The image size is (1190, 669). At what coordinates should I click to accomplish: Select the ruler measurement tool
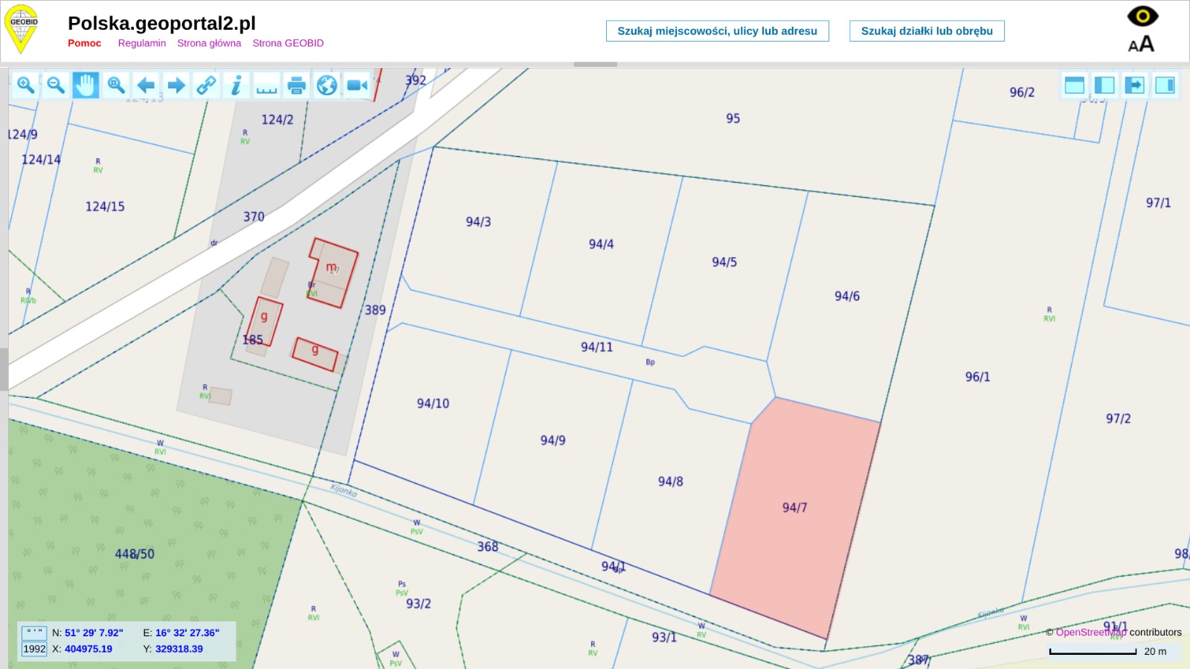[266, 85]
